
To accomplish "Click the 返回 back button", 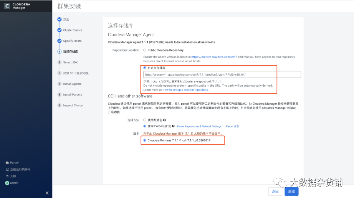I will point(275,191).
